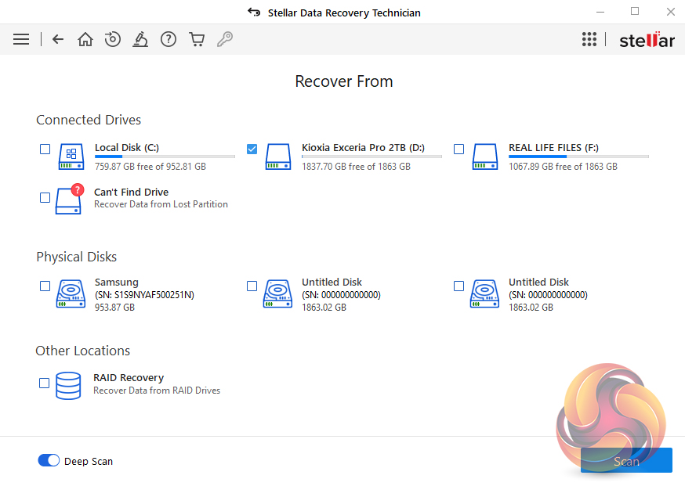The image size is (685, 486).
Task: Click the Samsung disk name
Action: coord(117,282)
